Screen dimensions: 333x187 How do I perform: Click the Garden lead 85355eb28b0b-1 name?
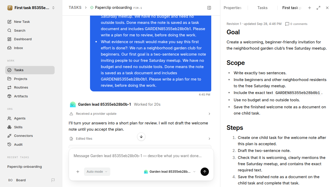click(104, 104)
